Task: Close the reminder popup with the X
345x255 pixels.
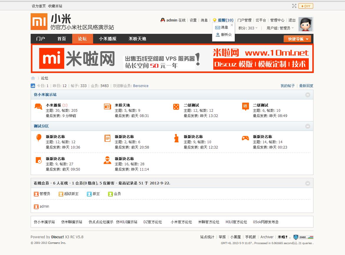Action: tap(232, 25)
